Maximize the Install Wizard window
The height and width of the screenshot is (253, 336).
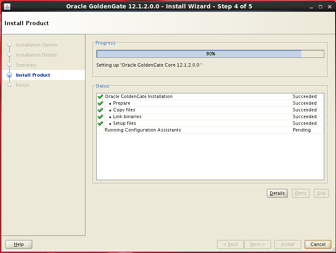(320, 7)
